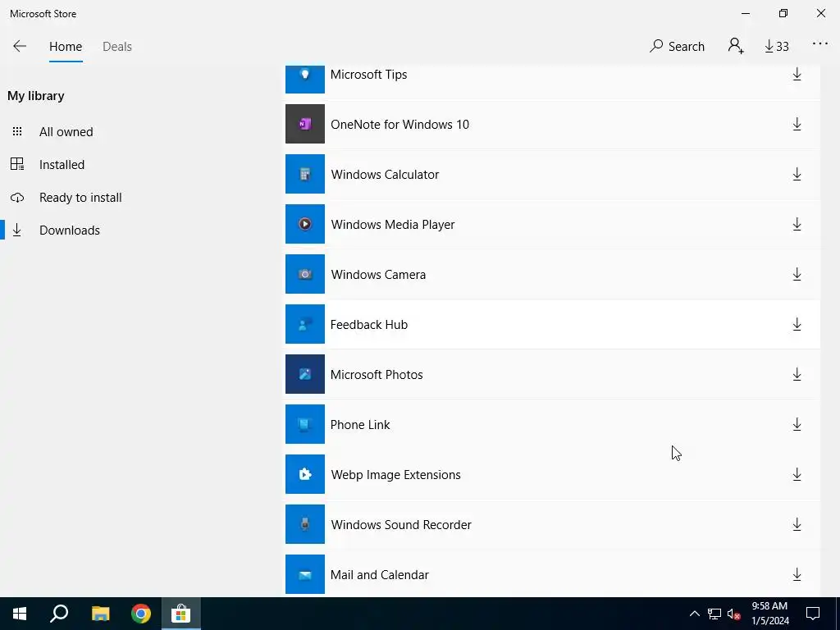Click the Microsoft Store taskbar icon

coord(181,614)
